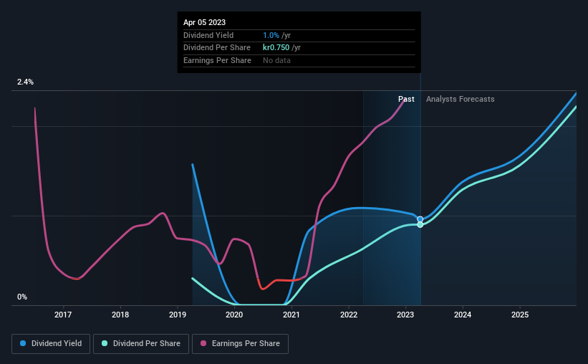Toggle the Earnings Per Share legend button

pos(240,344)
